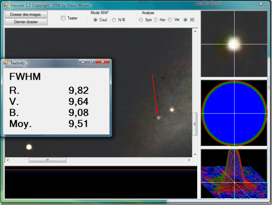The image size is (272, 205).
Task: Click the Textinfo window icon
Action: (6, 63)
